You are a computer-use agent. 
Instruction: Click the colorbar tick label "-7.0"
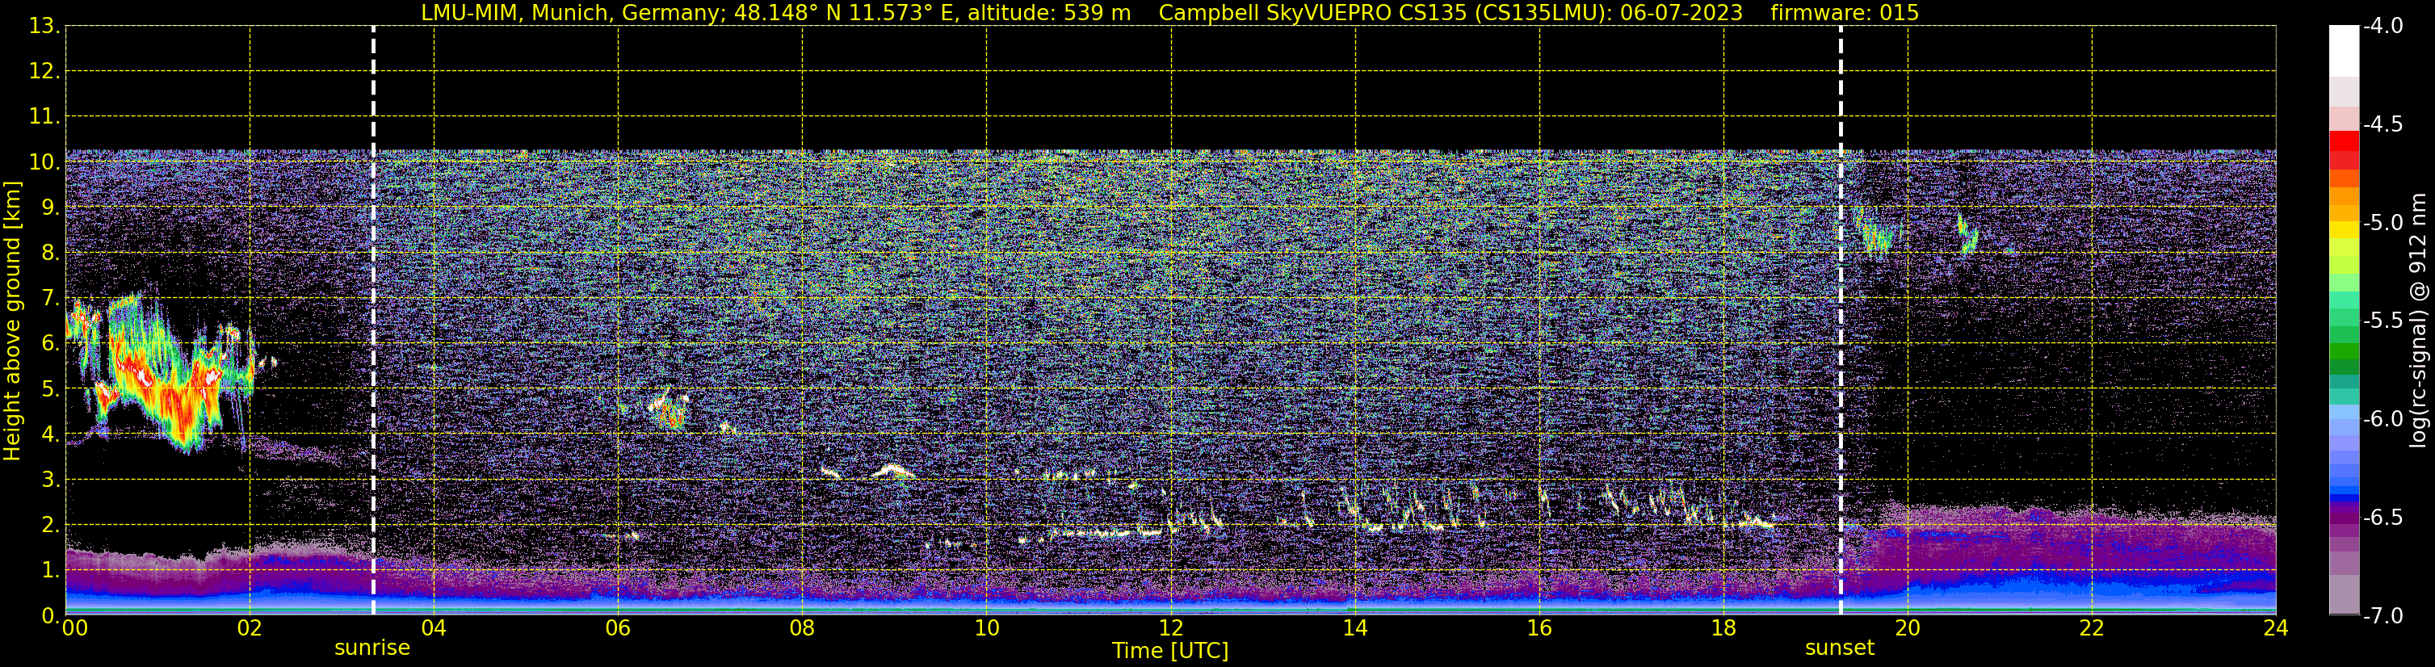click(2383, 616)
